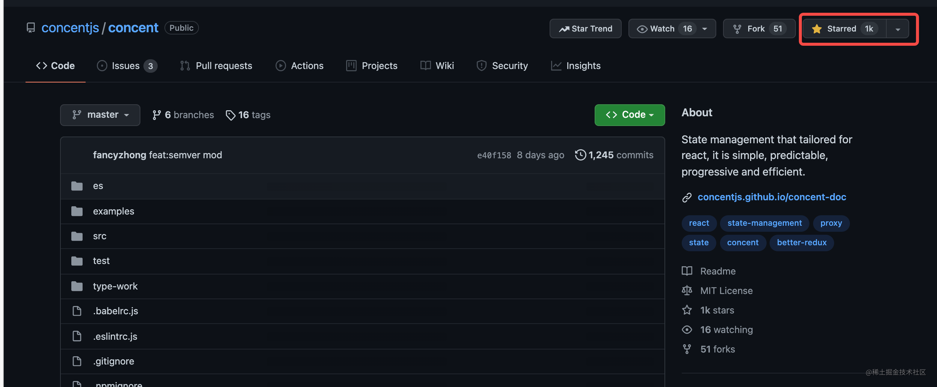
Task: Select the proxy topic tag
Action: point(831,223)
